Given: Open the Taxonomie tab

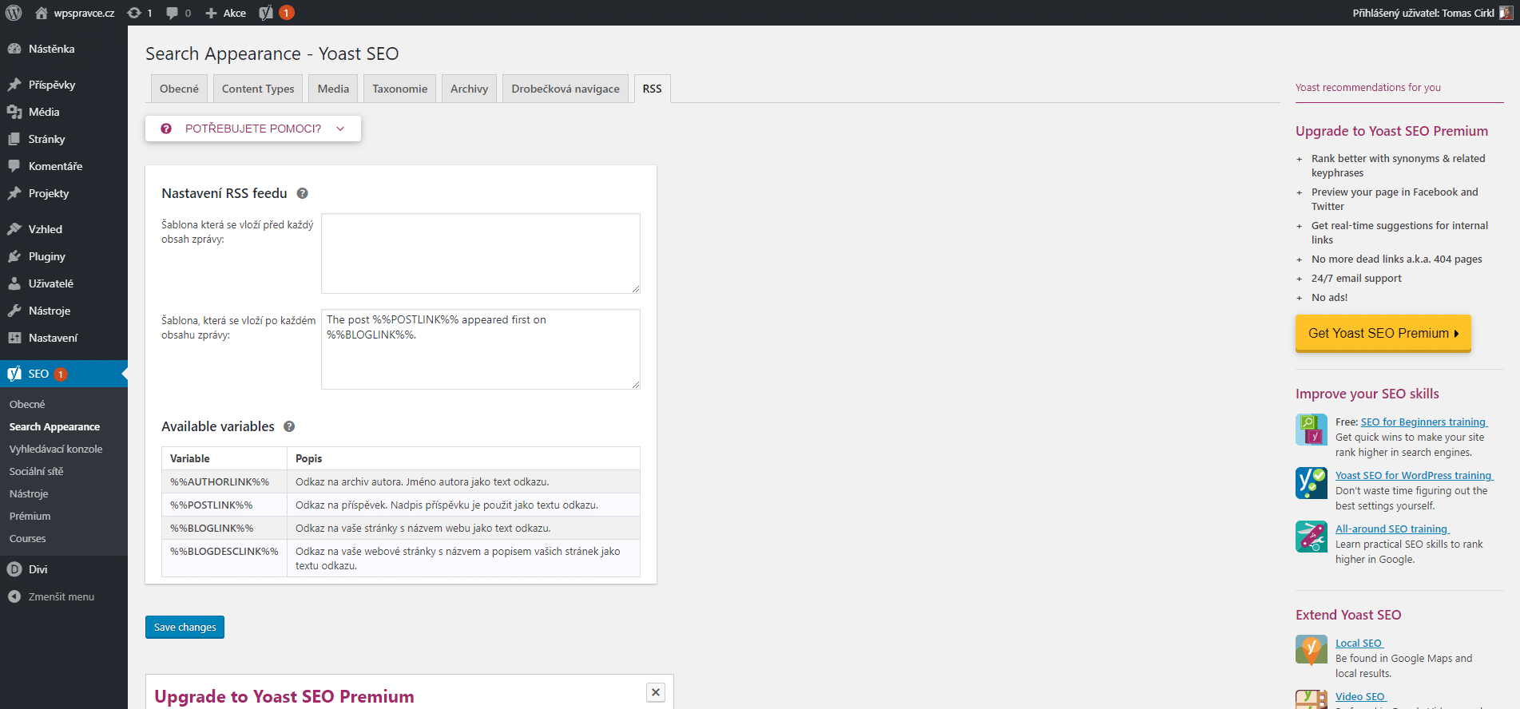Looking at the screenshot, I should click(399, 89).
